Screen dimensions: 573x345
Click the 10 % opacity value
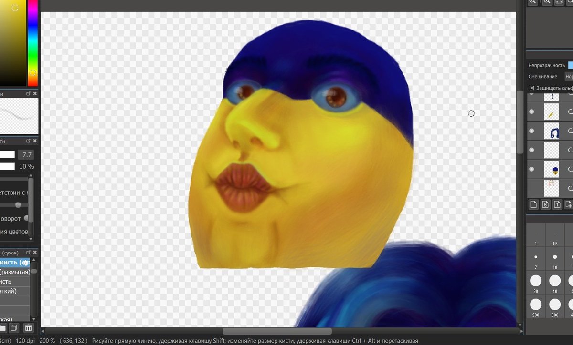click(26, 166)
